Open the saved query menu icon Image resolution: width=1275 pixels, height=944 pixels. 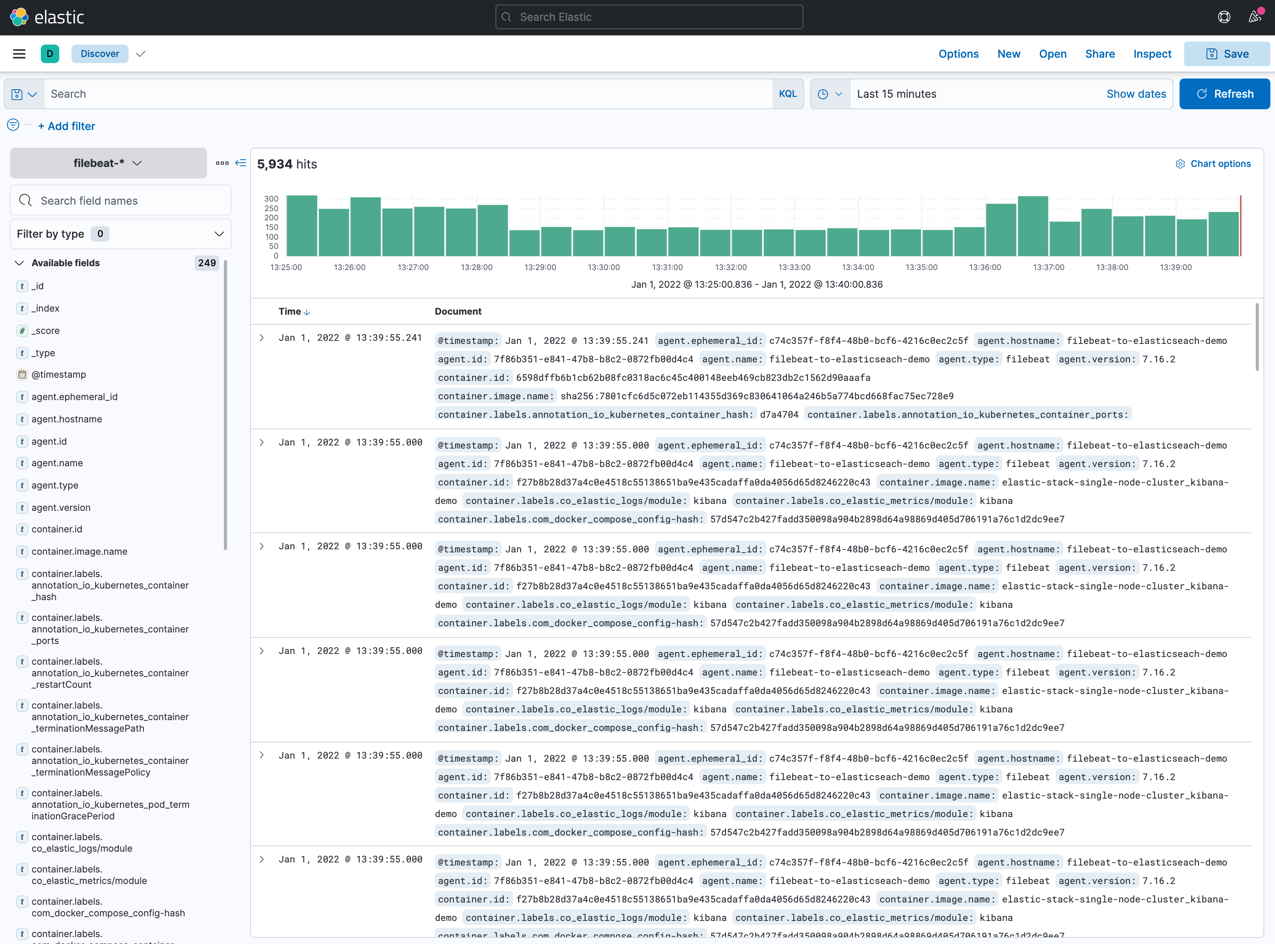click(24, 94)
